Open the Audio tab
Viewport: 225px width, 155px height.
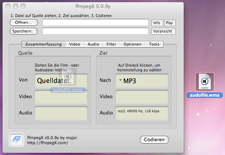(x=93, y=44)
